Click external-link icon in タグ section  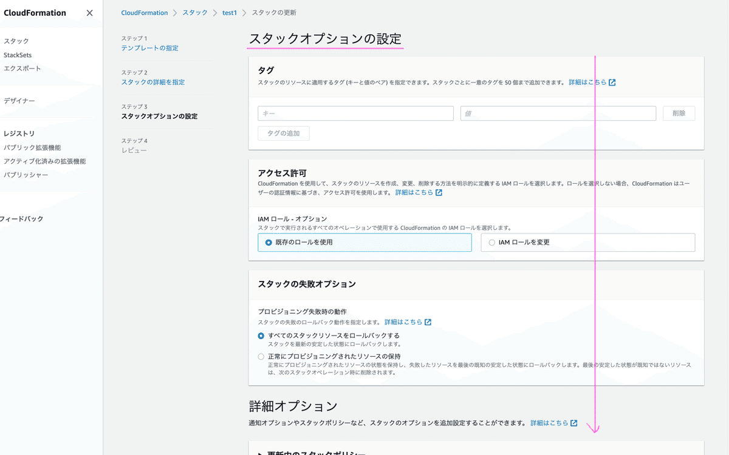[x=612, y=83]
